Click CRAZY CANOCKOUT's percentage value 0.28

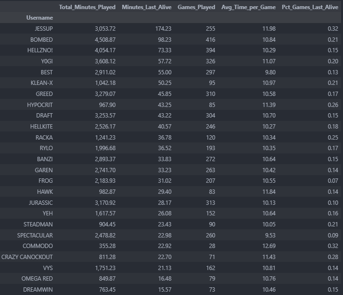coord(333,257)
